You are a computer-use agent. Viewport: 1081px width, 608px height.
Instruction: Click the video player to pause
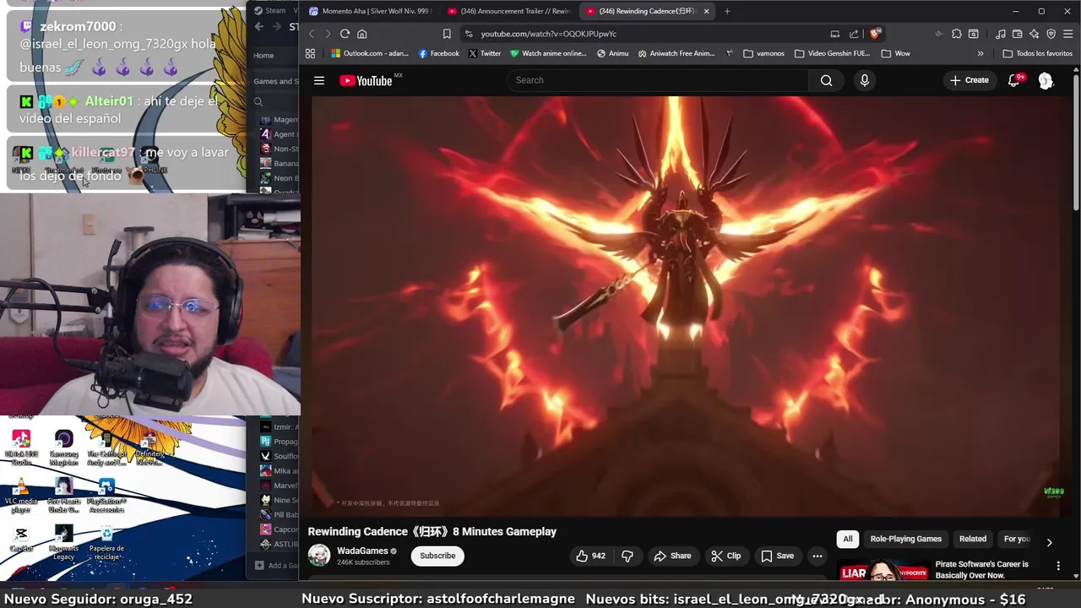[687, 306]
